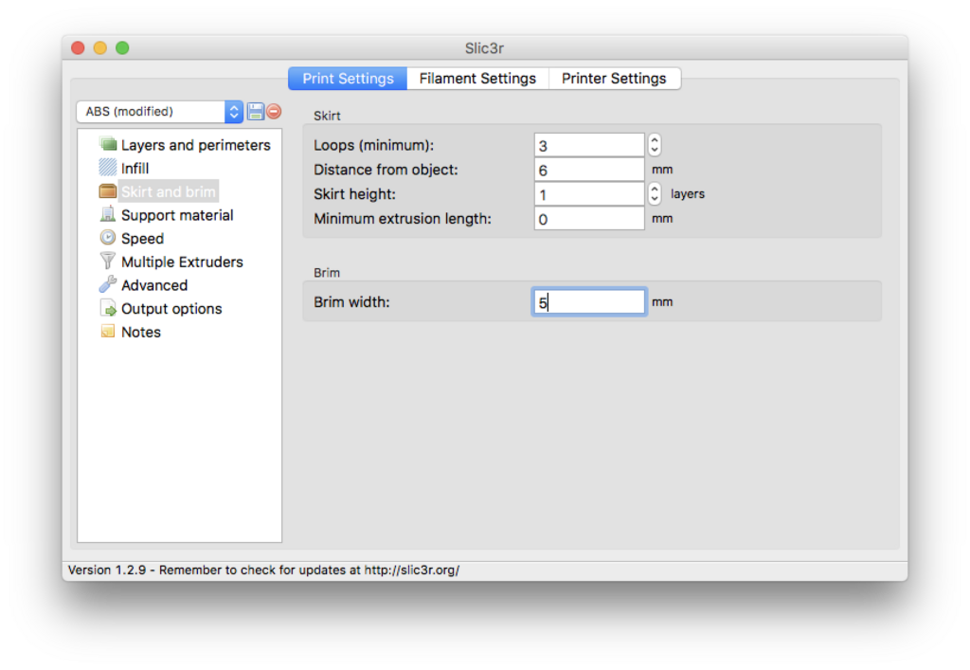Click the Layers and perimeters icon
The image size is (970, 670).
(108, 144)
